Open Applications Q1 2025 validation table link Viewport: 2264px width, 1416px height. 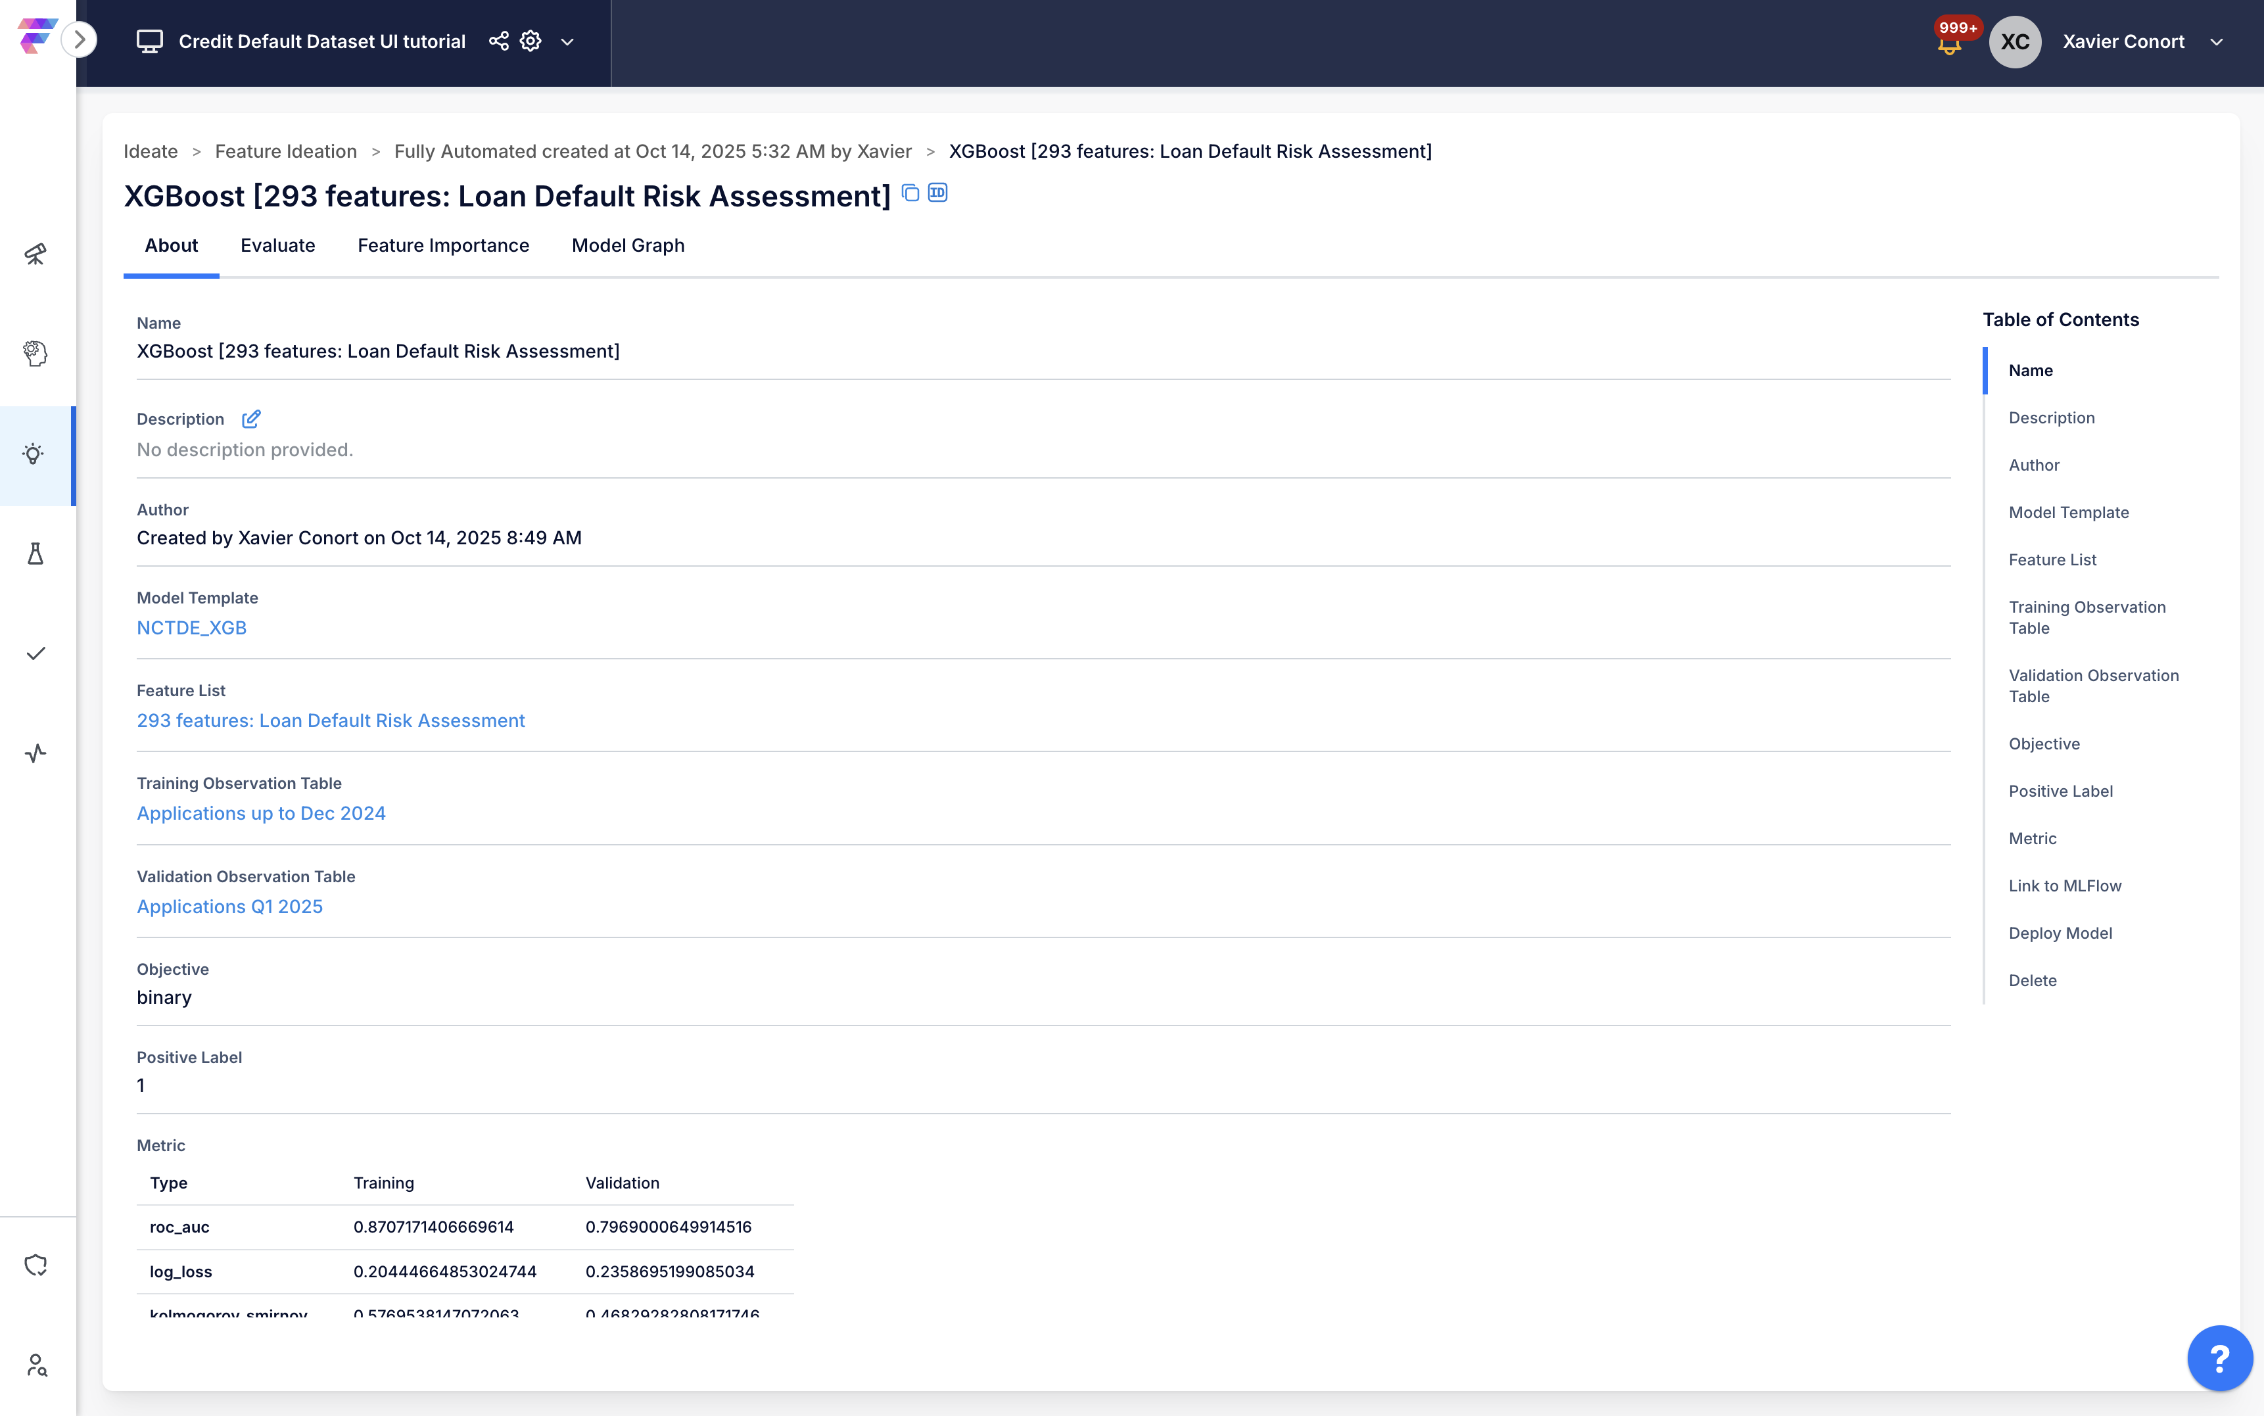[x=229, y=907]
